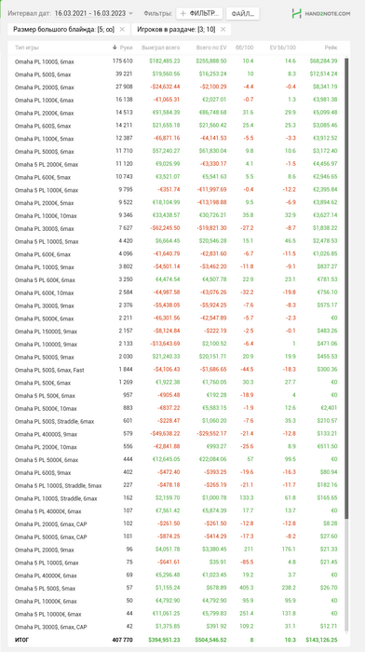Select the Omaha PL 600$, 9max row
Screen dimensions: 365x652
(176, 473)
